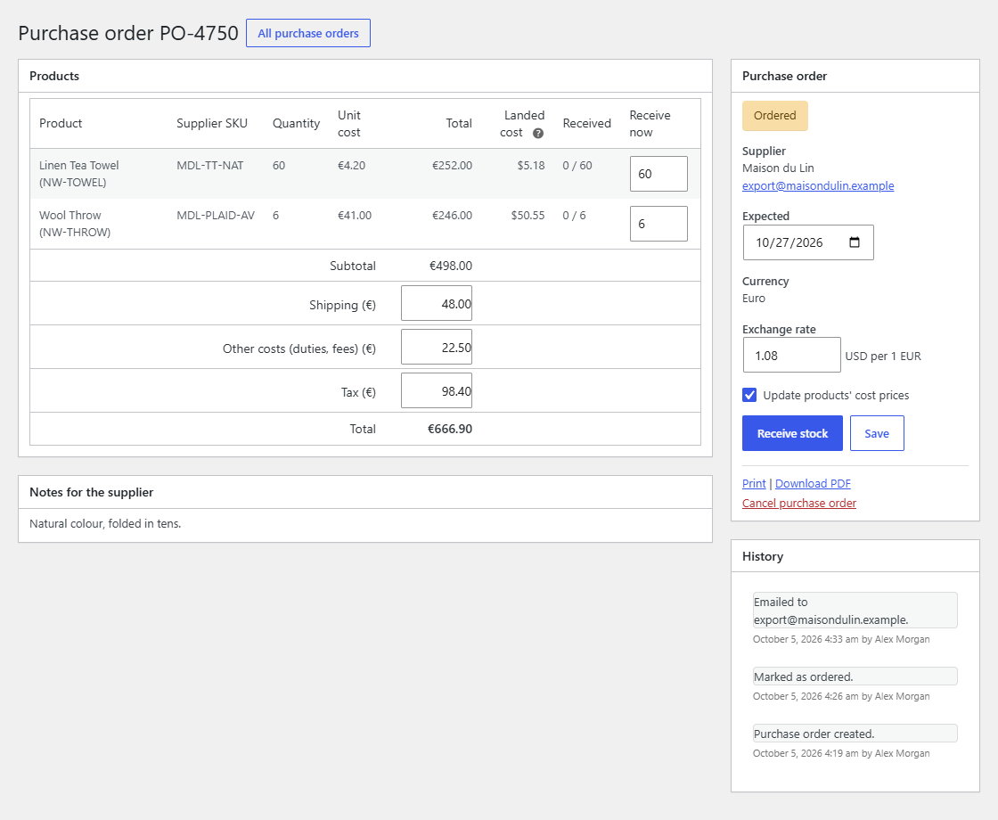Click the subtotal value €498.00
Viewport: 998px width, 820px height.
451,266
